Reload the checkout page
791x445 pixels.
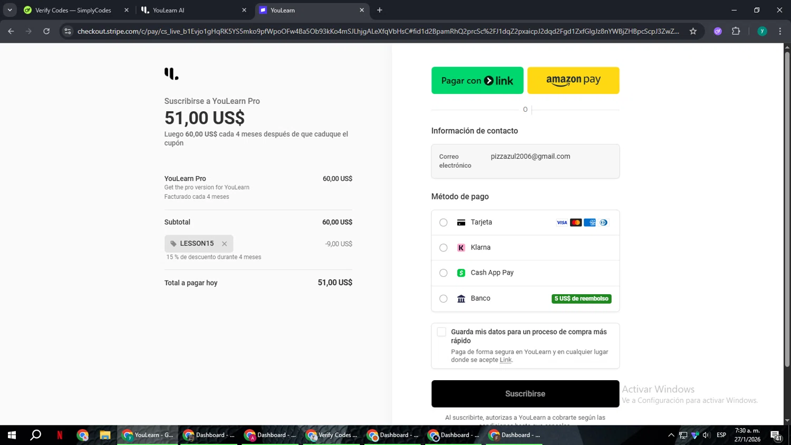[46, 31]
